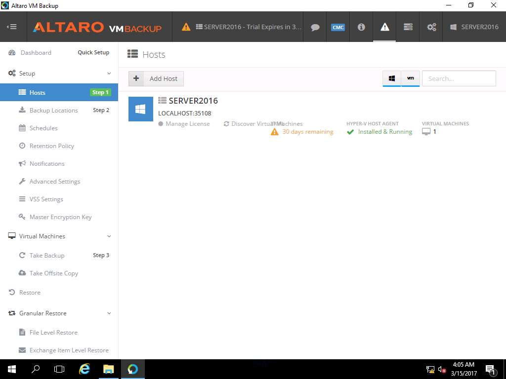Click the green Step 1 badge
This screenshot has width=506, height=379.
click(x=100, y=92)
